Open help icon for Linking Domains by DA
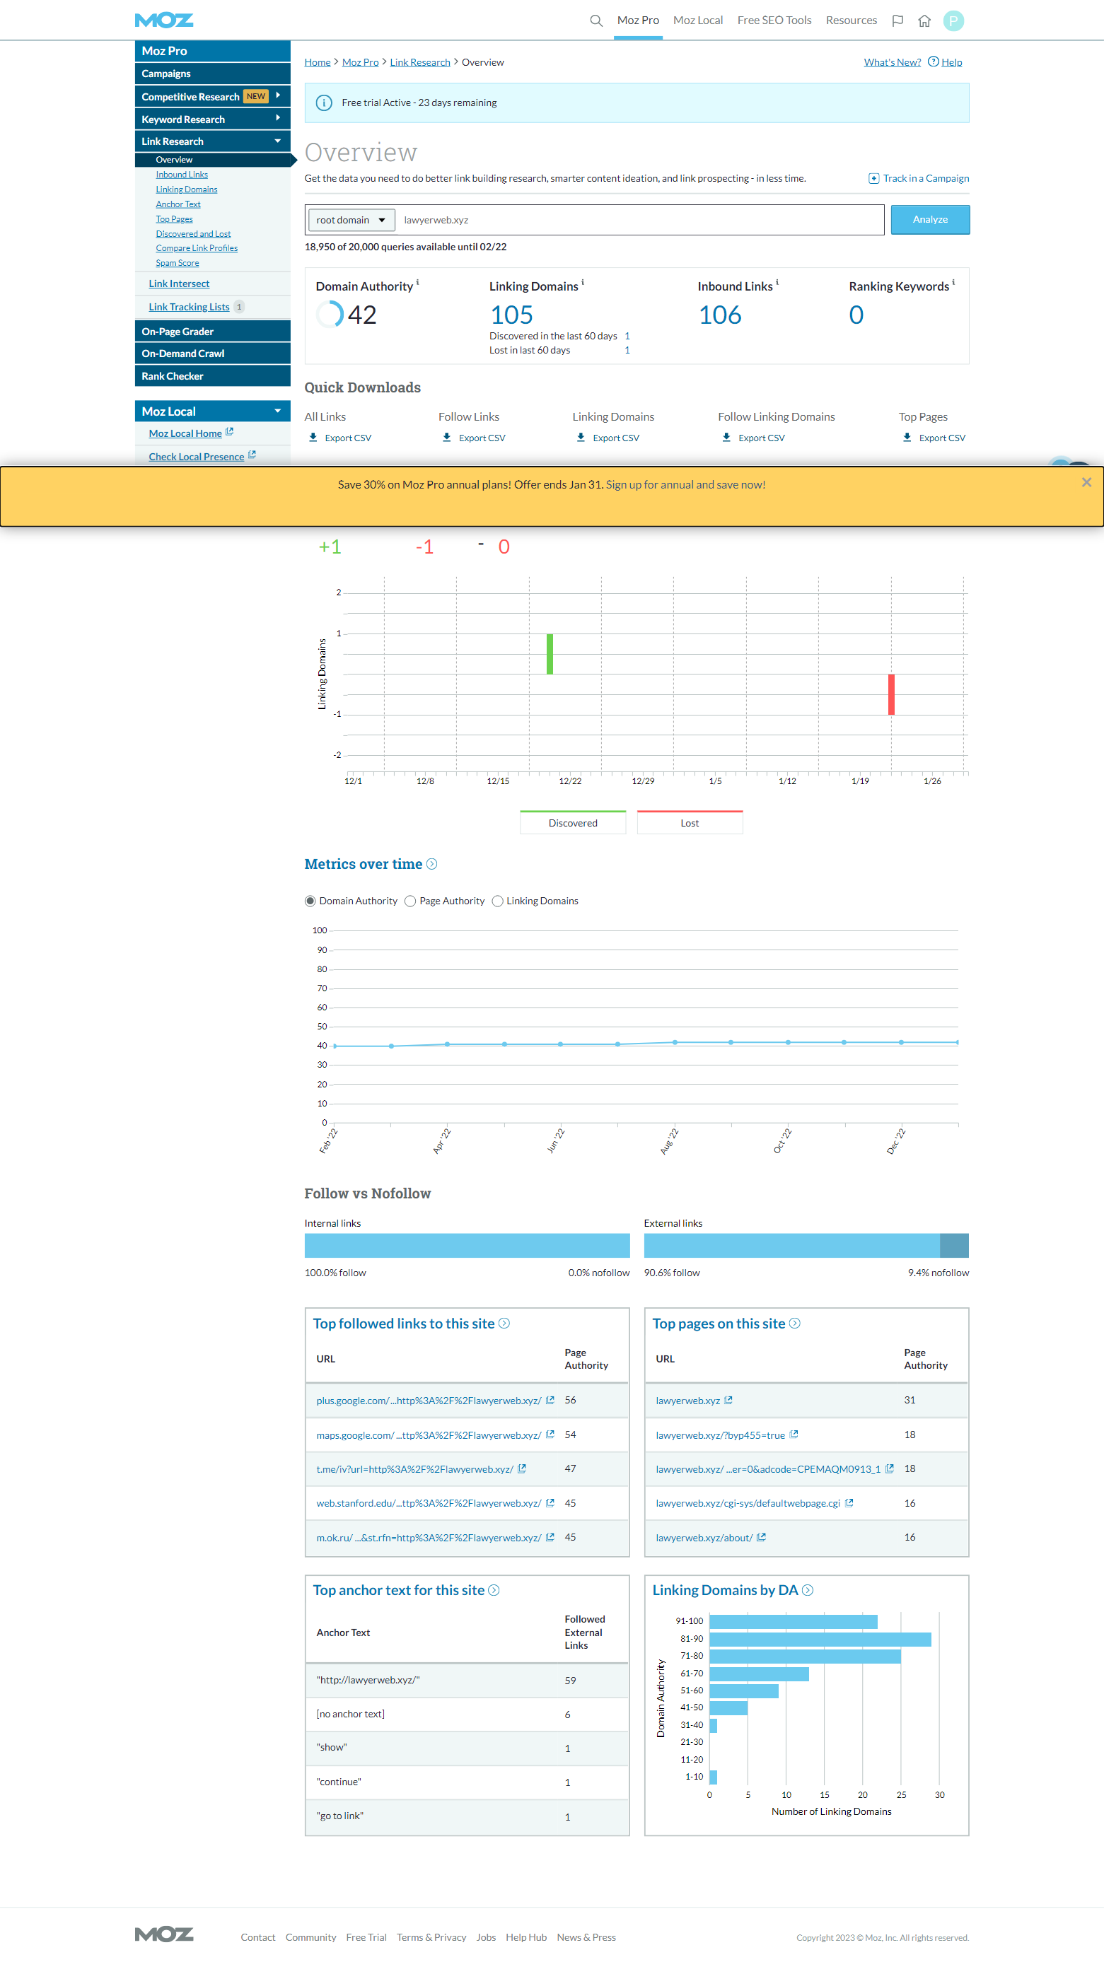The height and width of the screenshot is (1974, 1104). (x=807, y=1590)
